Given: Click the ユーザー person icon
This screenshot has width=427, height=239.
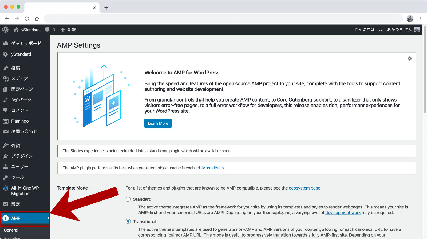Looking at the screenshot, I should 6,167.
